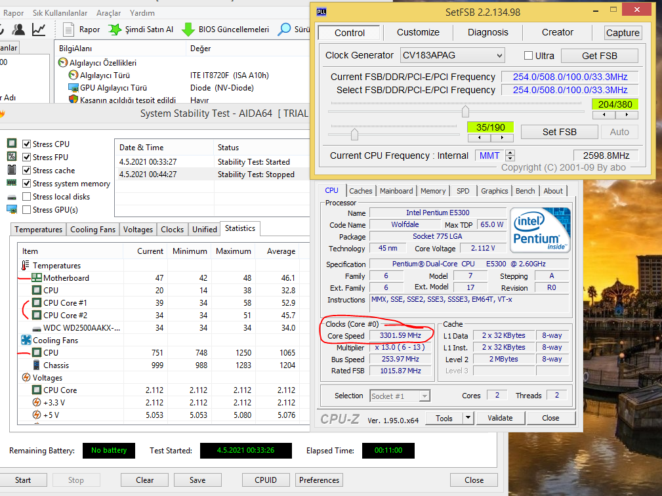Click the Validate button in CPU-Z
662x496 pixels.
[x=501, y=418]
